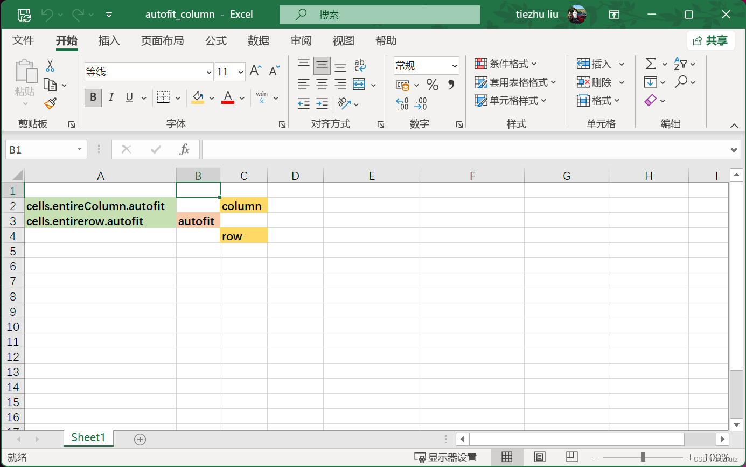Screen dimensions: 746x467
Task: Decrease font size with smaller A
Action: click(x=274, y=71)
